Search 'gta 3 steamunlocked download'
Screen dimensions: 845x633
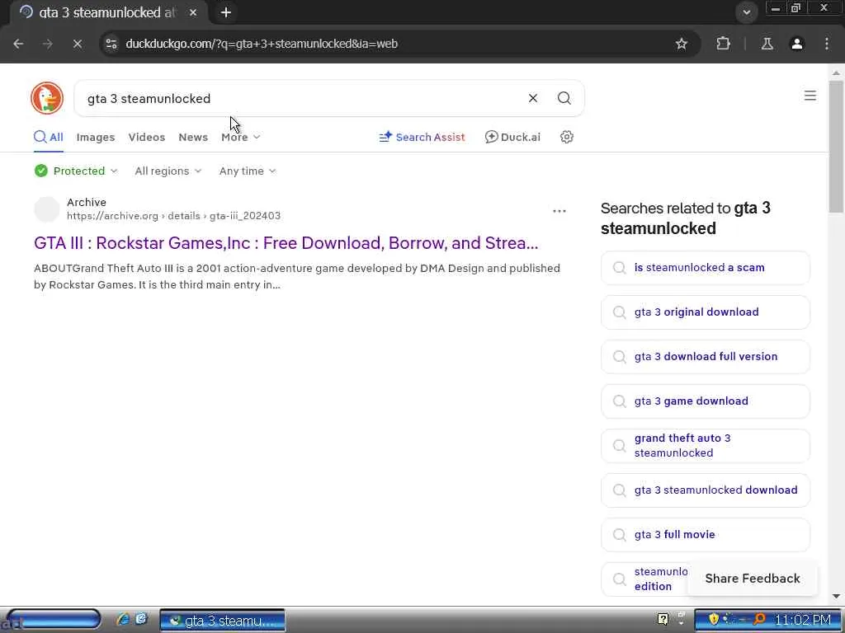click(x=705, y=490)
